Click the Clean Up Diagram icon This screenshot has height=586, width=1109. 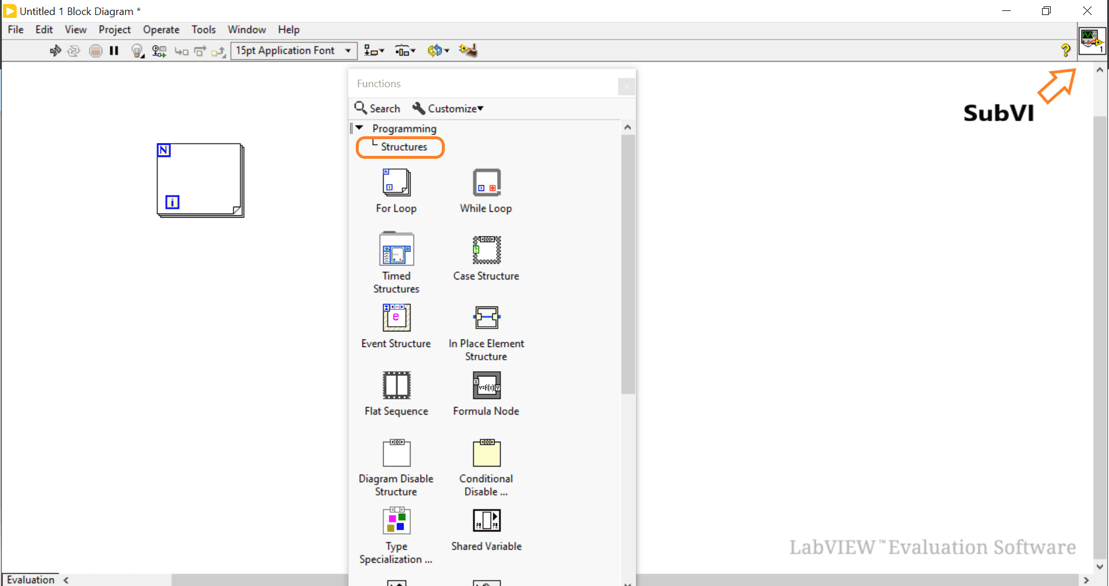[468, 51]
